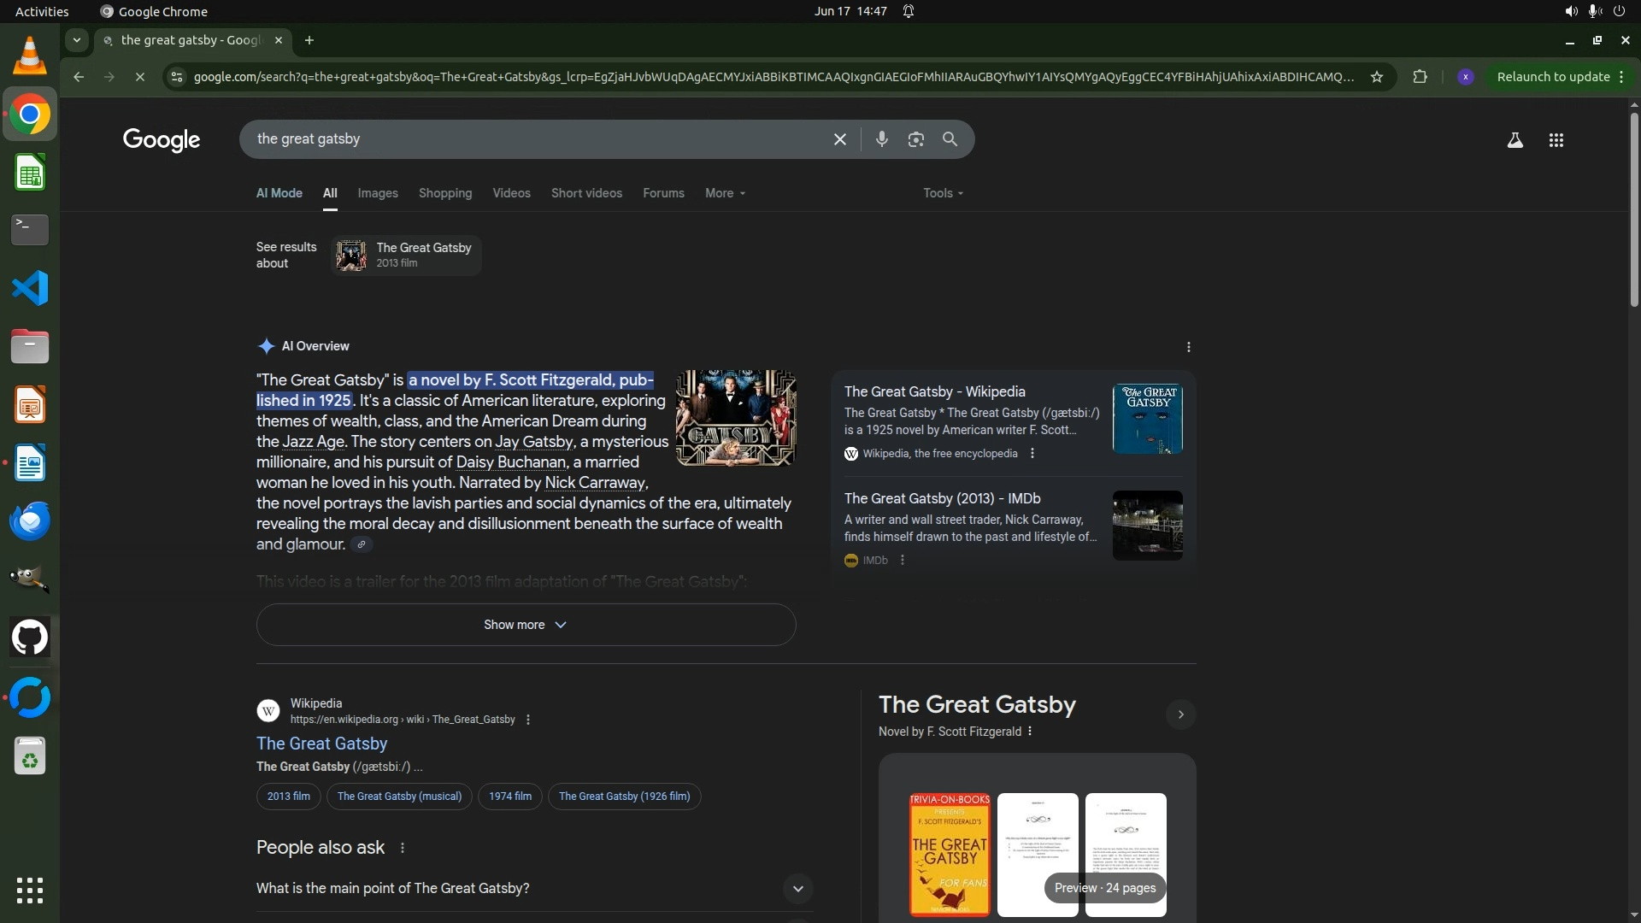Open Search Labs flask icon
Image resolution: width=1641 pixels, height=923 pixels.
tap(1515, 140)
